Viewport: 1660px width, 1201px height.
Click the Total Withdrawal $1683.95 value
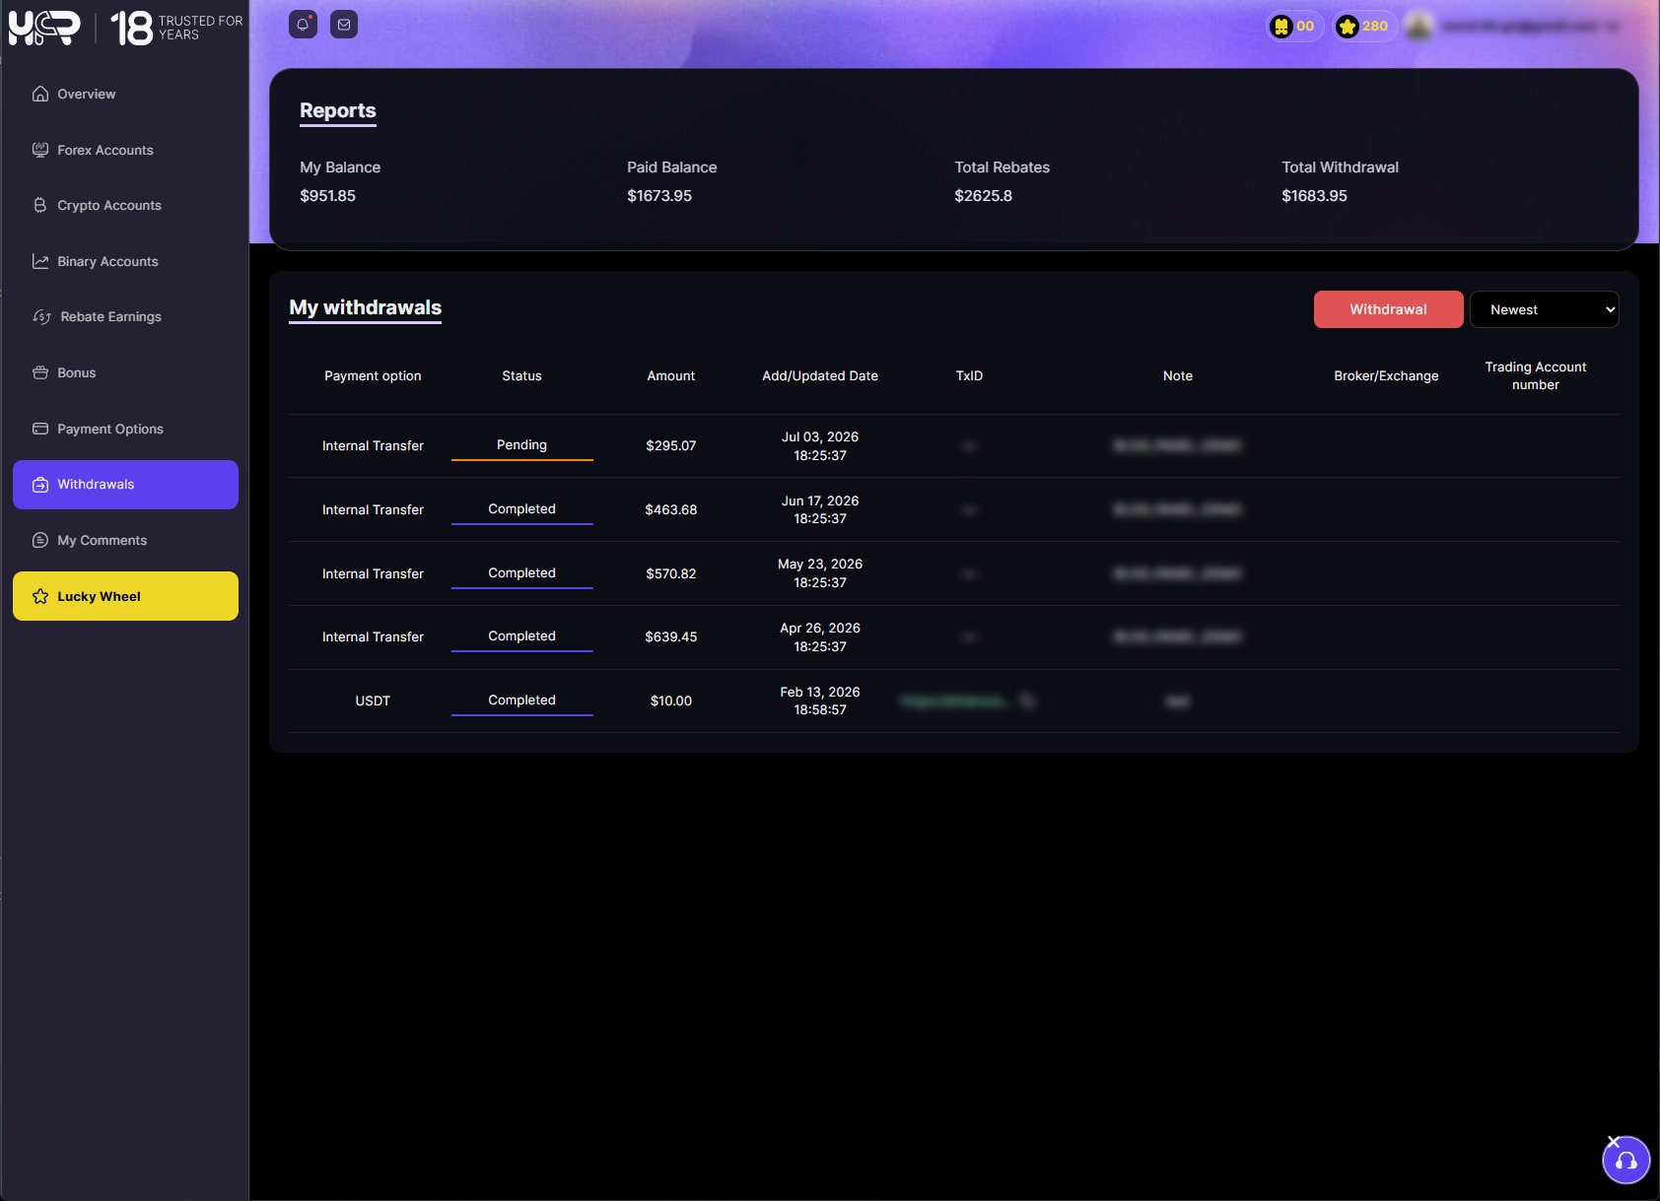1314,195
